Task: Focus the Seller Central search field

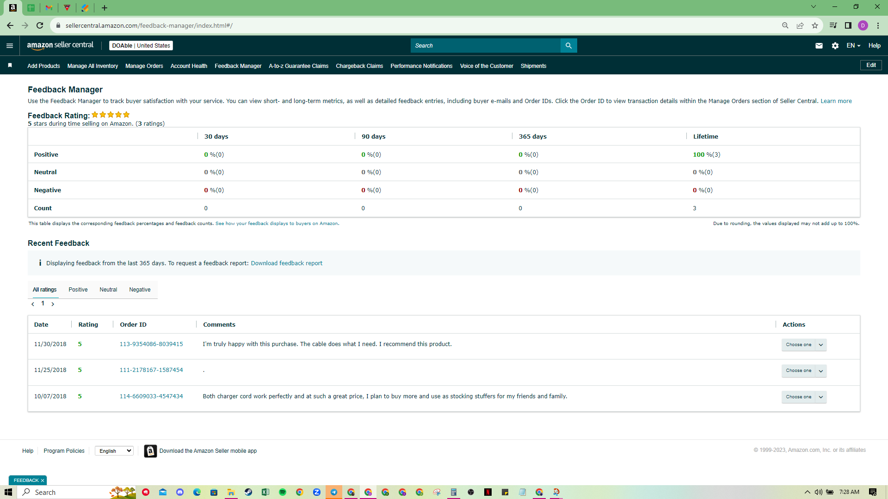Action: (x=486, y=46)
